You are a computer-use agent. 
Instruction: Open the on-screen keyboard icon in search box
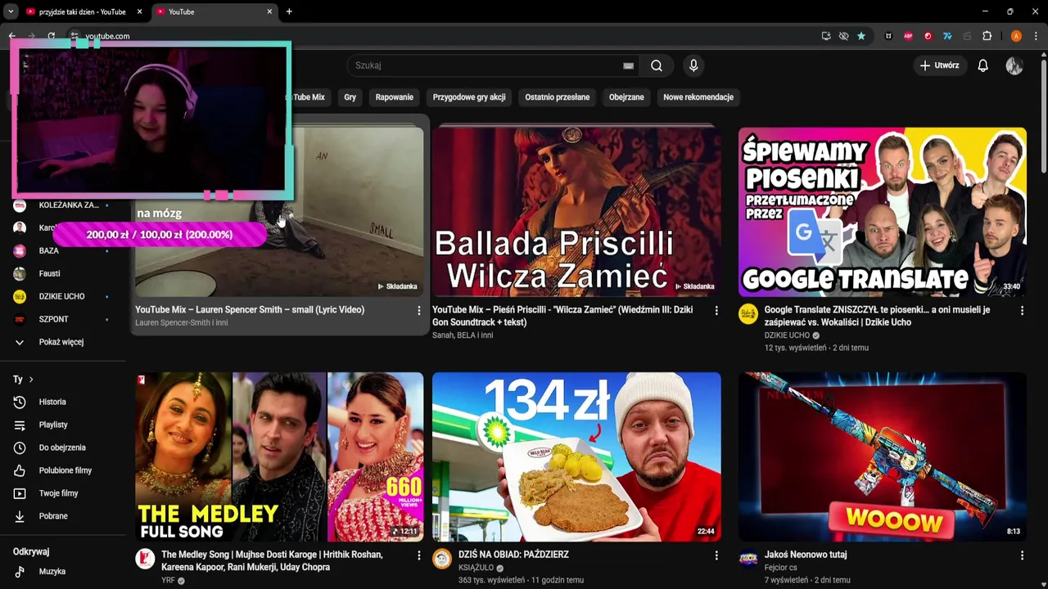tap(628, 65)
